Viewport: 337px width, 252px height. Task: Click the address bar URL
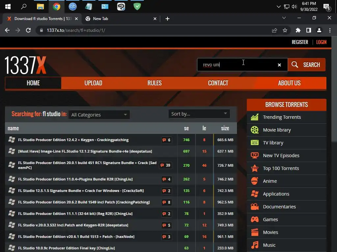[76, 30]
